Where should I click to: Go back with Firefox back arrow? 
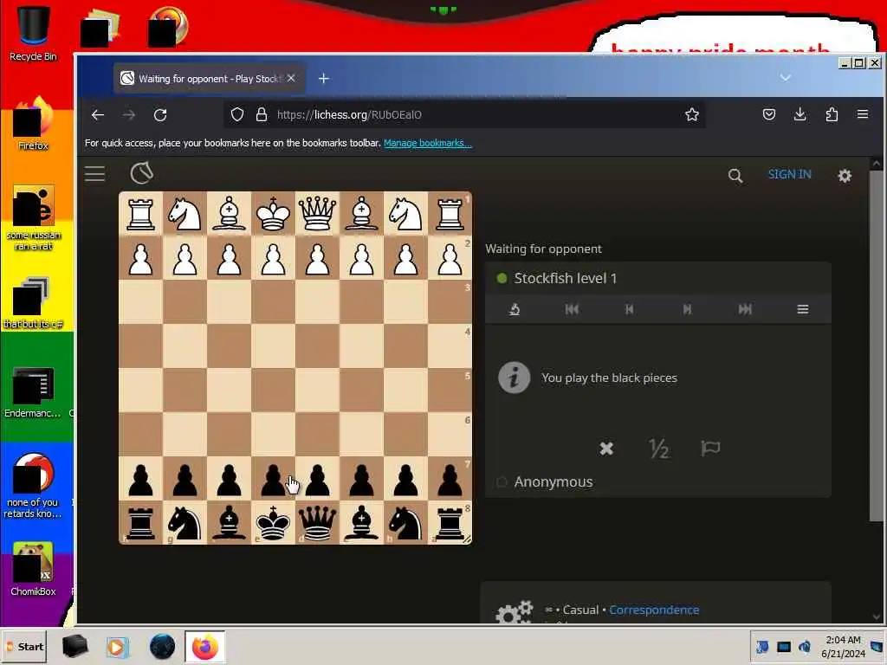click(x=98, y=115)
